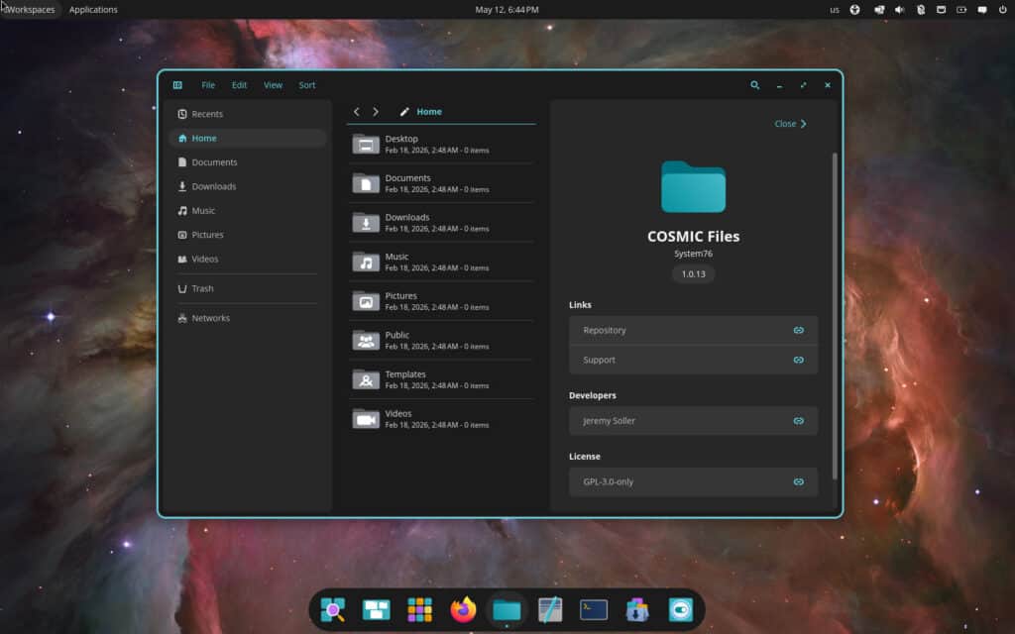Go forward with the right arrow
The height and width of the screenshot is (634, 1015).
(376, 111)
